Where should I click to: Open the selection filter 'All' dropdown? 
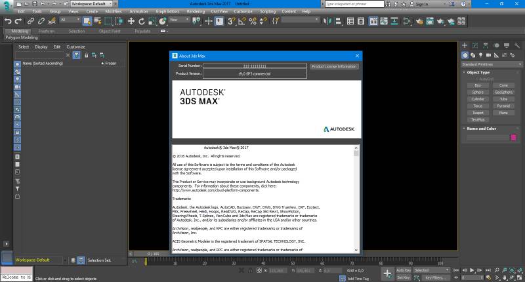(x=70, y=20)
